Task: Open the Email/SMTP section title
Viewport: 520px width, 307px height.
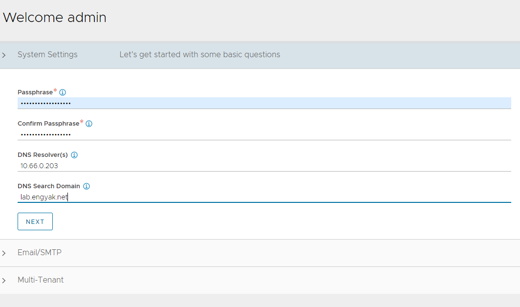Action: (x=40, y=253)
